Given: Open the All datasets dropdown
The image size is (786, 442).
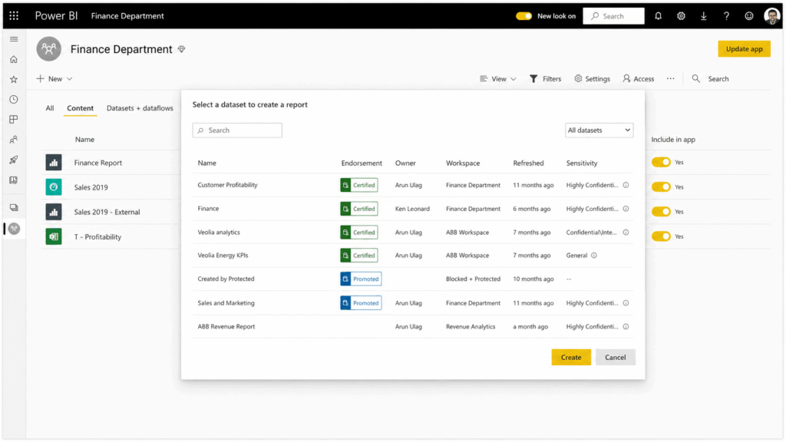Looking at the screenshot, I should [x=599, y=130].
